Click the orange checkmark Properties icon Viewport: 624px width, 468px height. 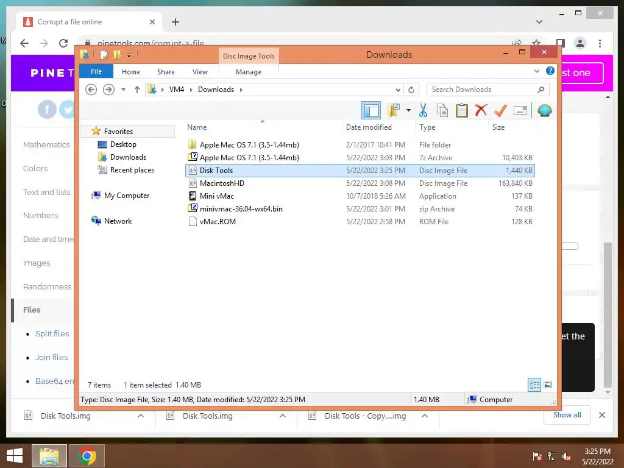(500, 111)
